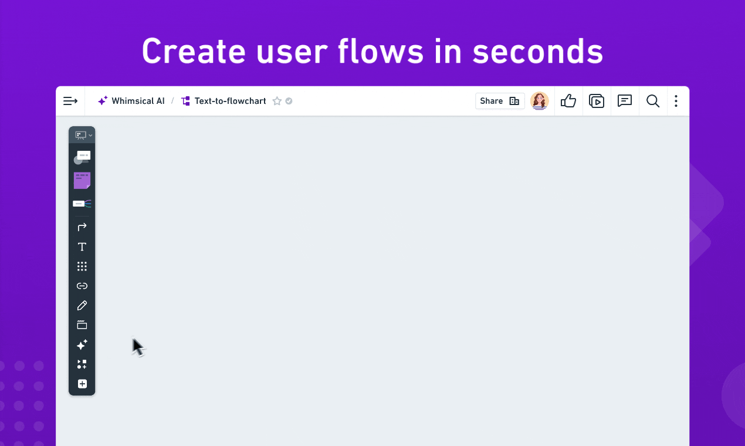The image size is (745, 446).
Task: Open the Whimsical AI breadcrumb folder
Action: coord(131,101)
